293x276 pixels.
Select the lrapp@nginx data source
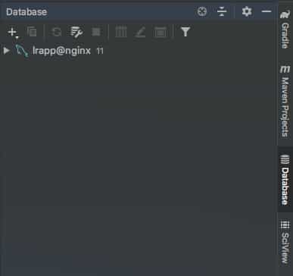tap(61, 51)
